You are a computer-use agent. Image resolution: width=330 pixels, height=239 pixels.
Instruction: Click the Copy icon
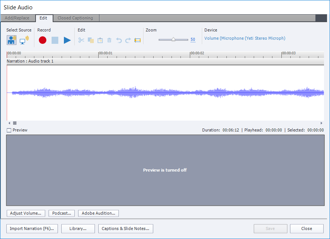click(x=91, y=40)
